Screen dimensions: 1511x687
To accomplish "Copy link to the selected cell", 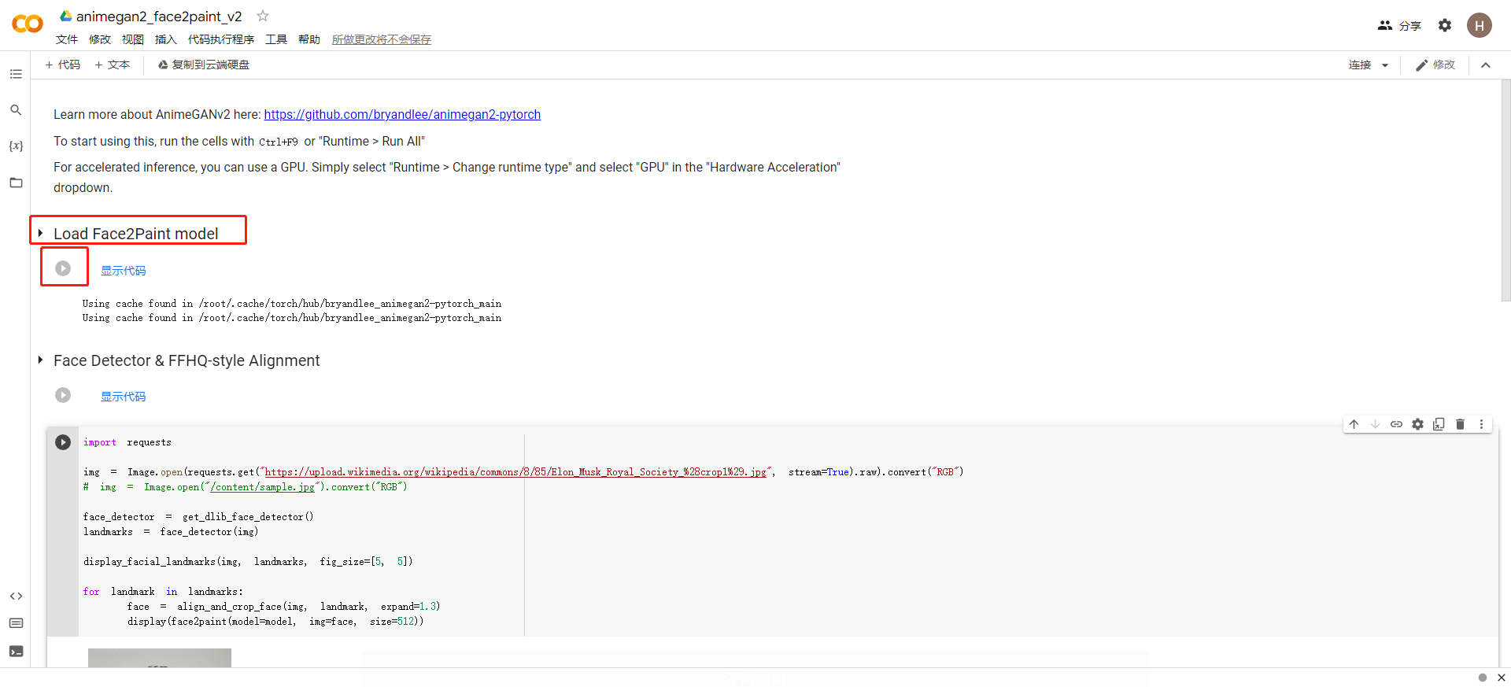I will (x=1396, y=424).
